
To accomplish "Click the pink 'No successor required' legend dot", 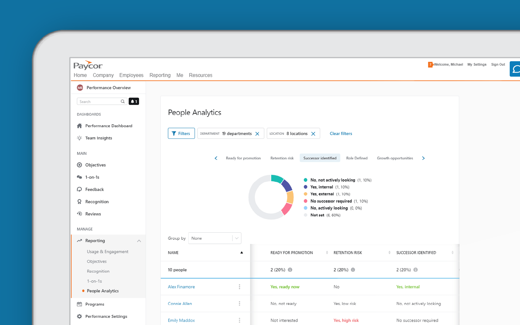I will point(306,201).
